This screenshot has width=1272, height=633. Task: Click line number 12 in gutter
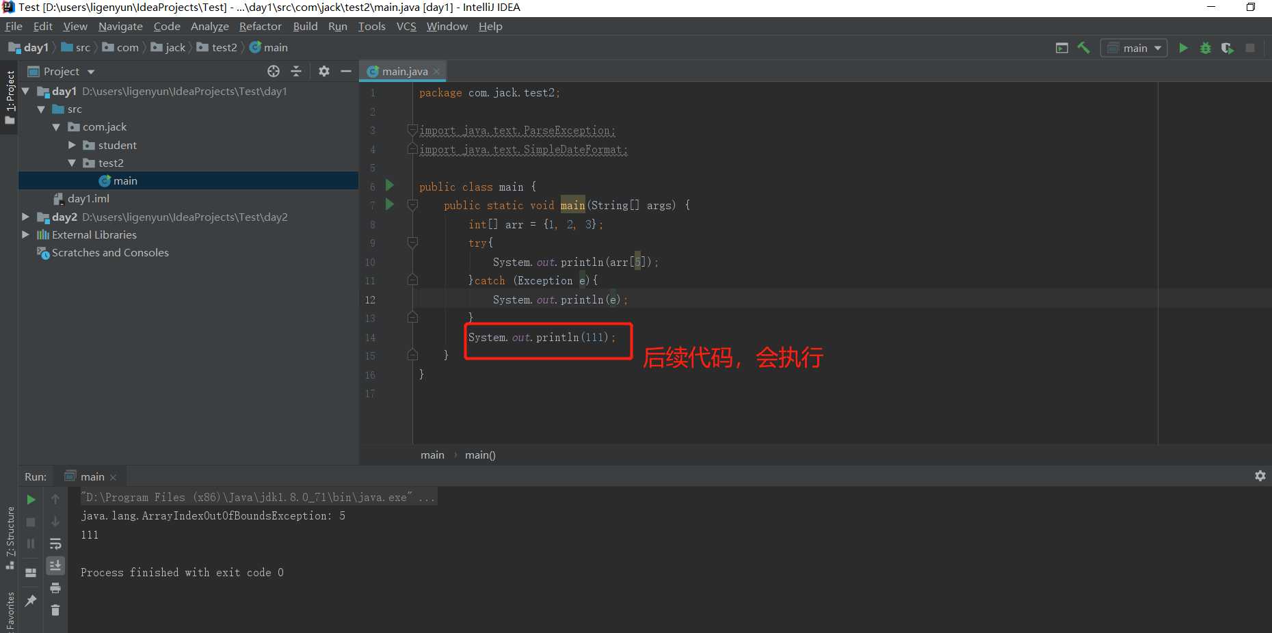(370, 299)
